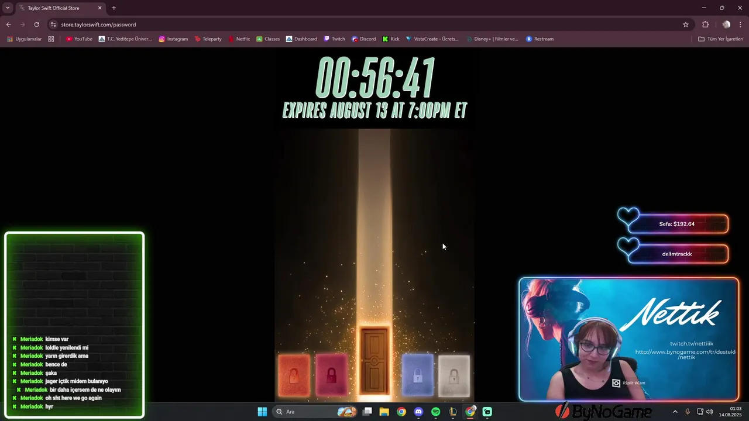Open the Uygulamalar apps shortcut

pos(24,39)
